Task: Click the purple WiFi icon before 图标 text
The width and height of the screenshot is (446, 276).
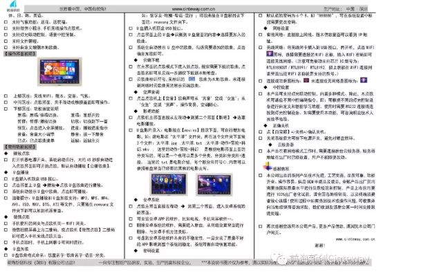Action: pos(270,54)
